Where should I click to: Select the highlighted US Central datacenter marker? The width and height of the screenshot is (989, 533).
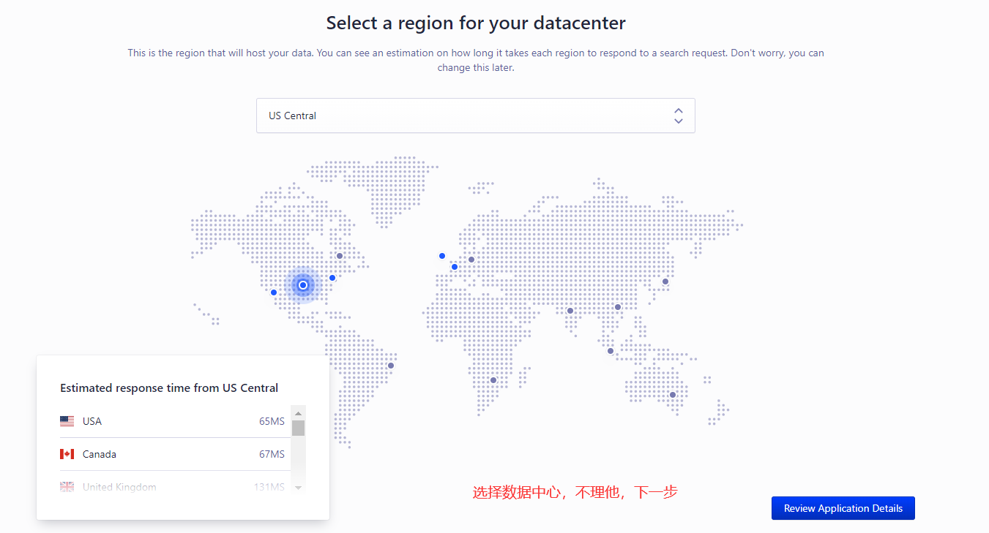pyautogui.click(x=303, y=285)
